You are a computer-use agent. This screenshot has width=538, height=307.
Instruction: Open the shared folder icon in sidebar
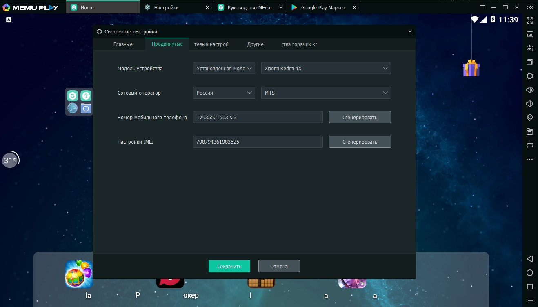(530, 131)
